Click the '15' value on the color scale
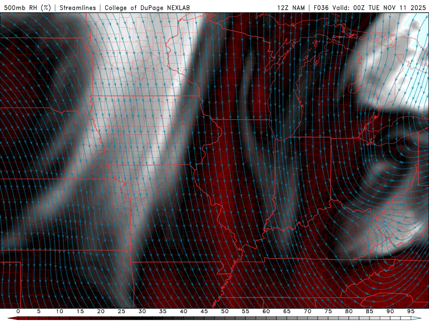Screen dimensions: 429x321 pos(80,311)
